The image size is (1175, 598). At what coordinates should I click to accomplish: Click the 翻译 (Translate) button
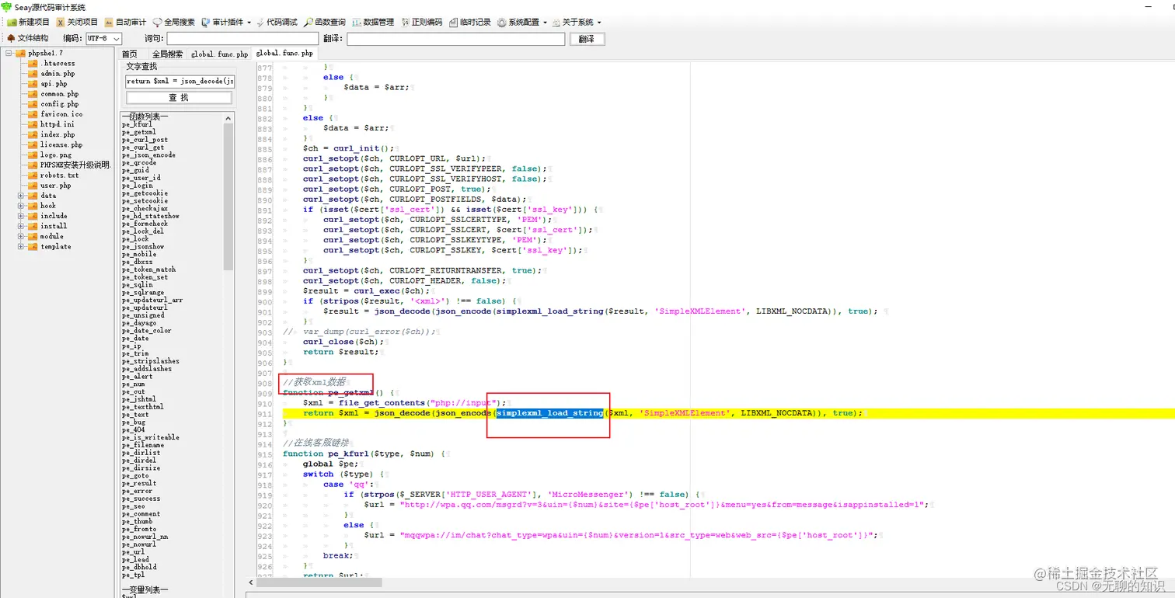click(x=587, y=39)
